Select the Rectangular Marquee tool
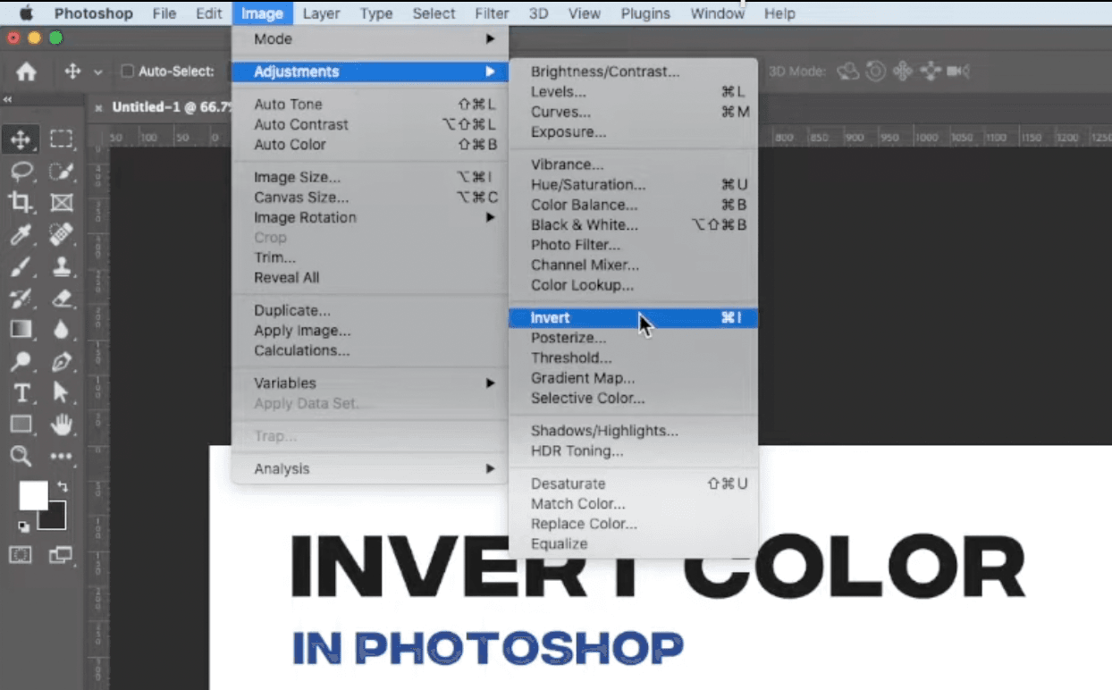Image resolution: width=1112 pixels, height=690 pixels. pos(61,139)
